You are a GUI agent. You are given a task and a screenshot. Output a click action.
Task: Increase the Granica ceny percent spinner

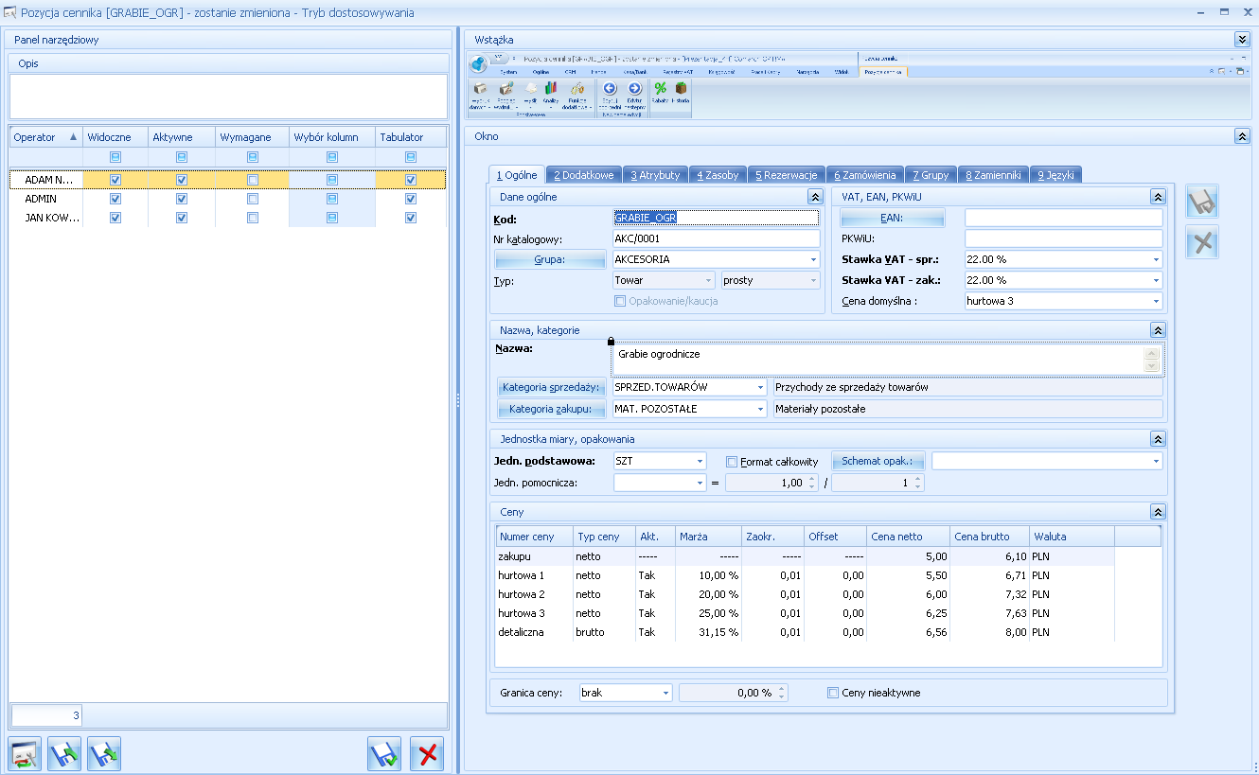click(x=782, y=689)
